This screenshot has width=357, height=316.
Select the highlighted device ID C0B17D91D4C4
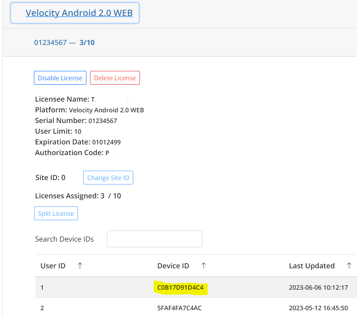click(181, 287)
